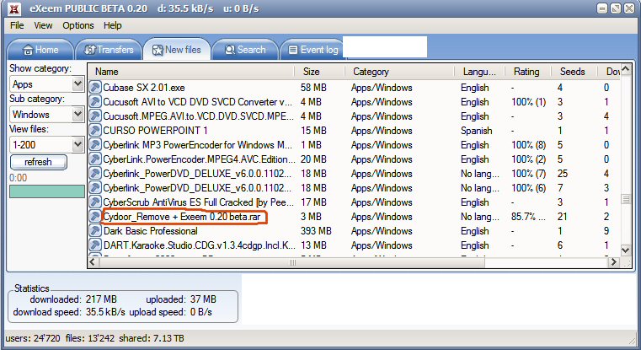Click the refresh button
The image size is (641, 350).
click(x=39, y=162)
